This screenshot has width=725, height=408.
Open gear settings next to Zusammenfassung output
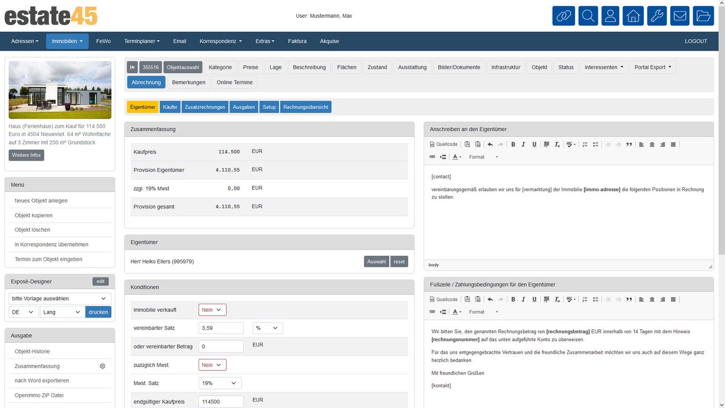pos(103,366)
